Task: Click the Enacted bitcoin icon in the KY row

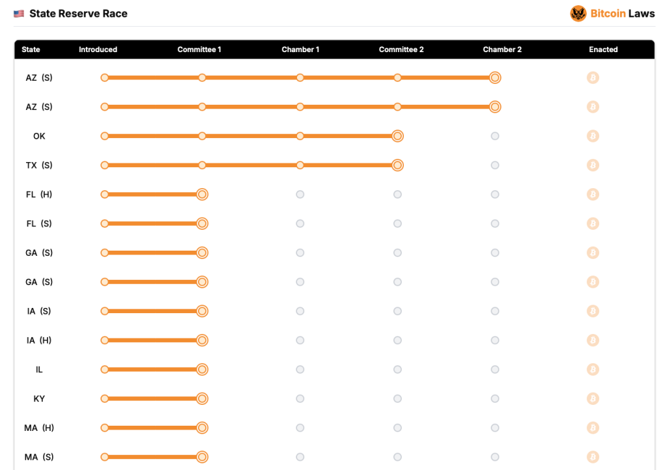Action: pyautogui.click(x=593, y=398)
